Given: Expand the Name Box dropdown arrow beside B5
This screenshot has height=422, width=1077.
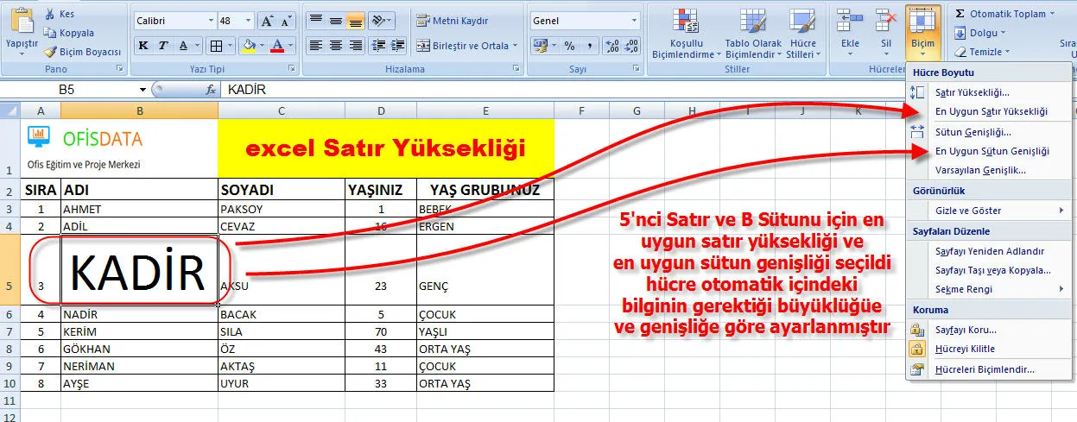Looking at the screenshot, I should coord(143,90).
